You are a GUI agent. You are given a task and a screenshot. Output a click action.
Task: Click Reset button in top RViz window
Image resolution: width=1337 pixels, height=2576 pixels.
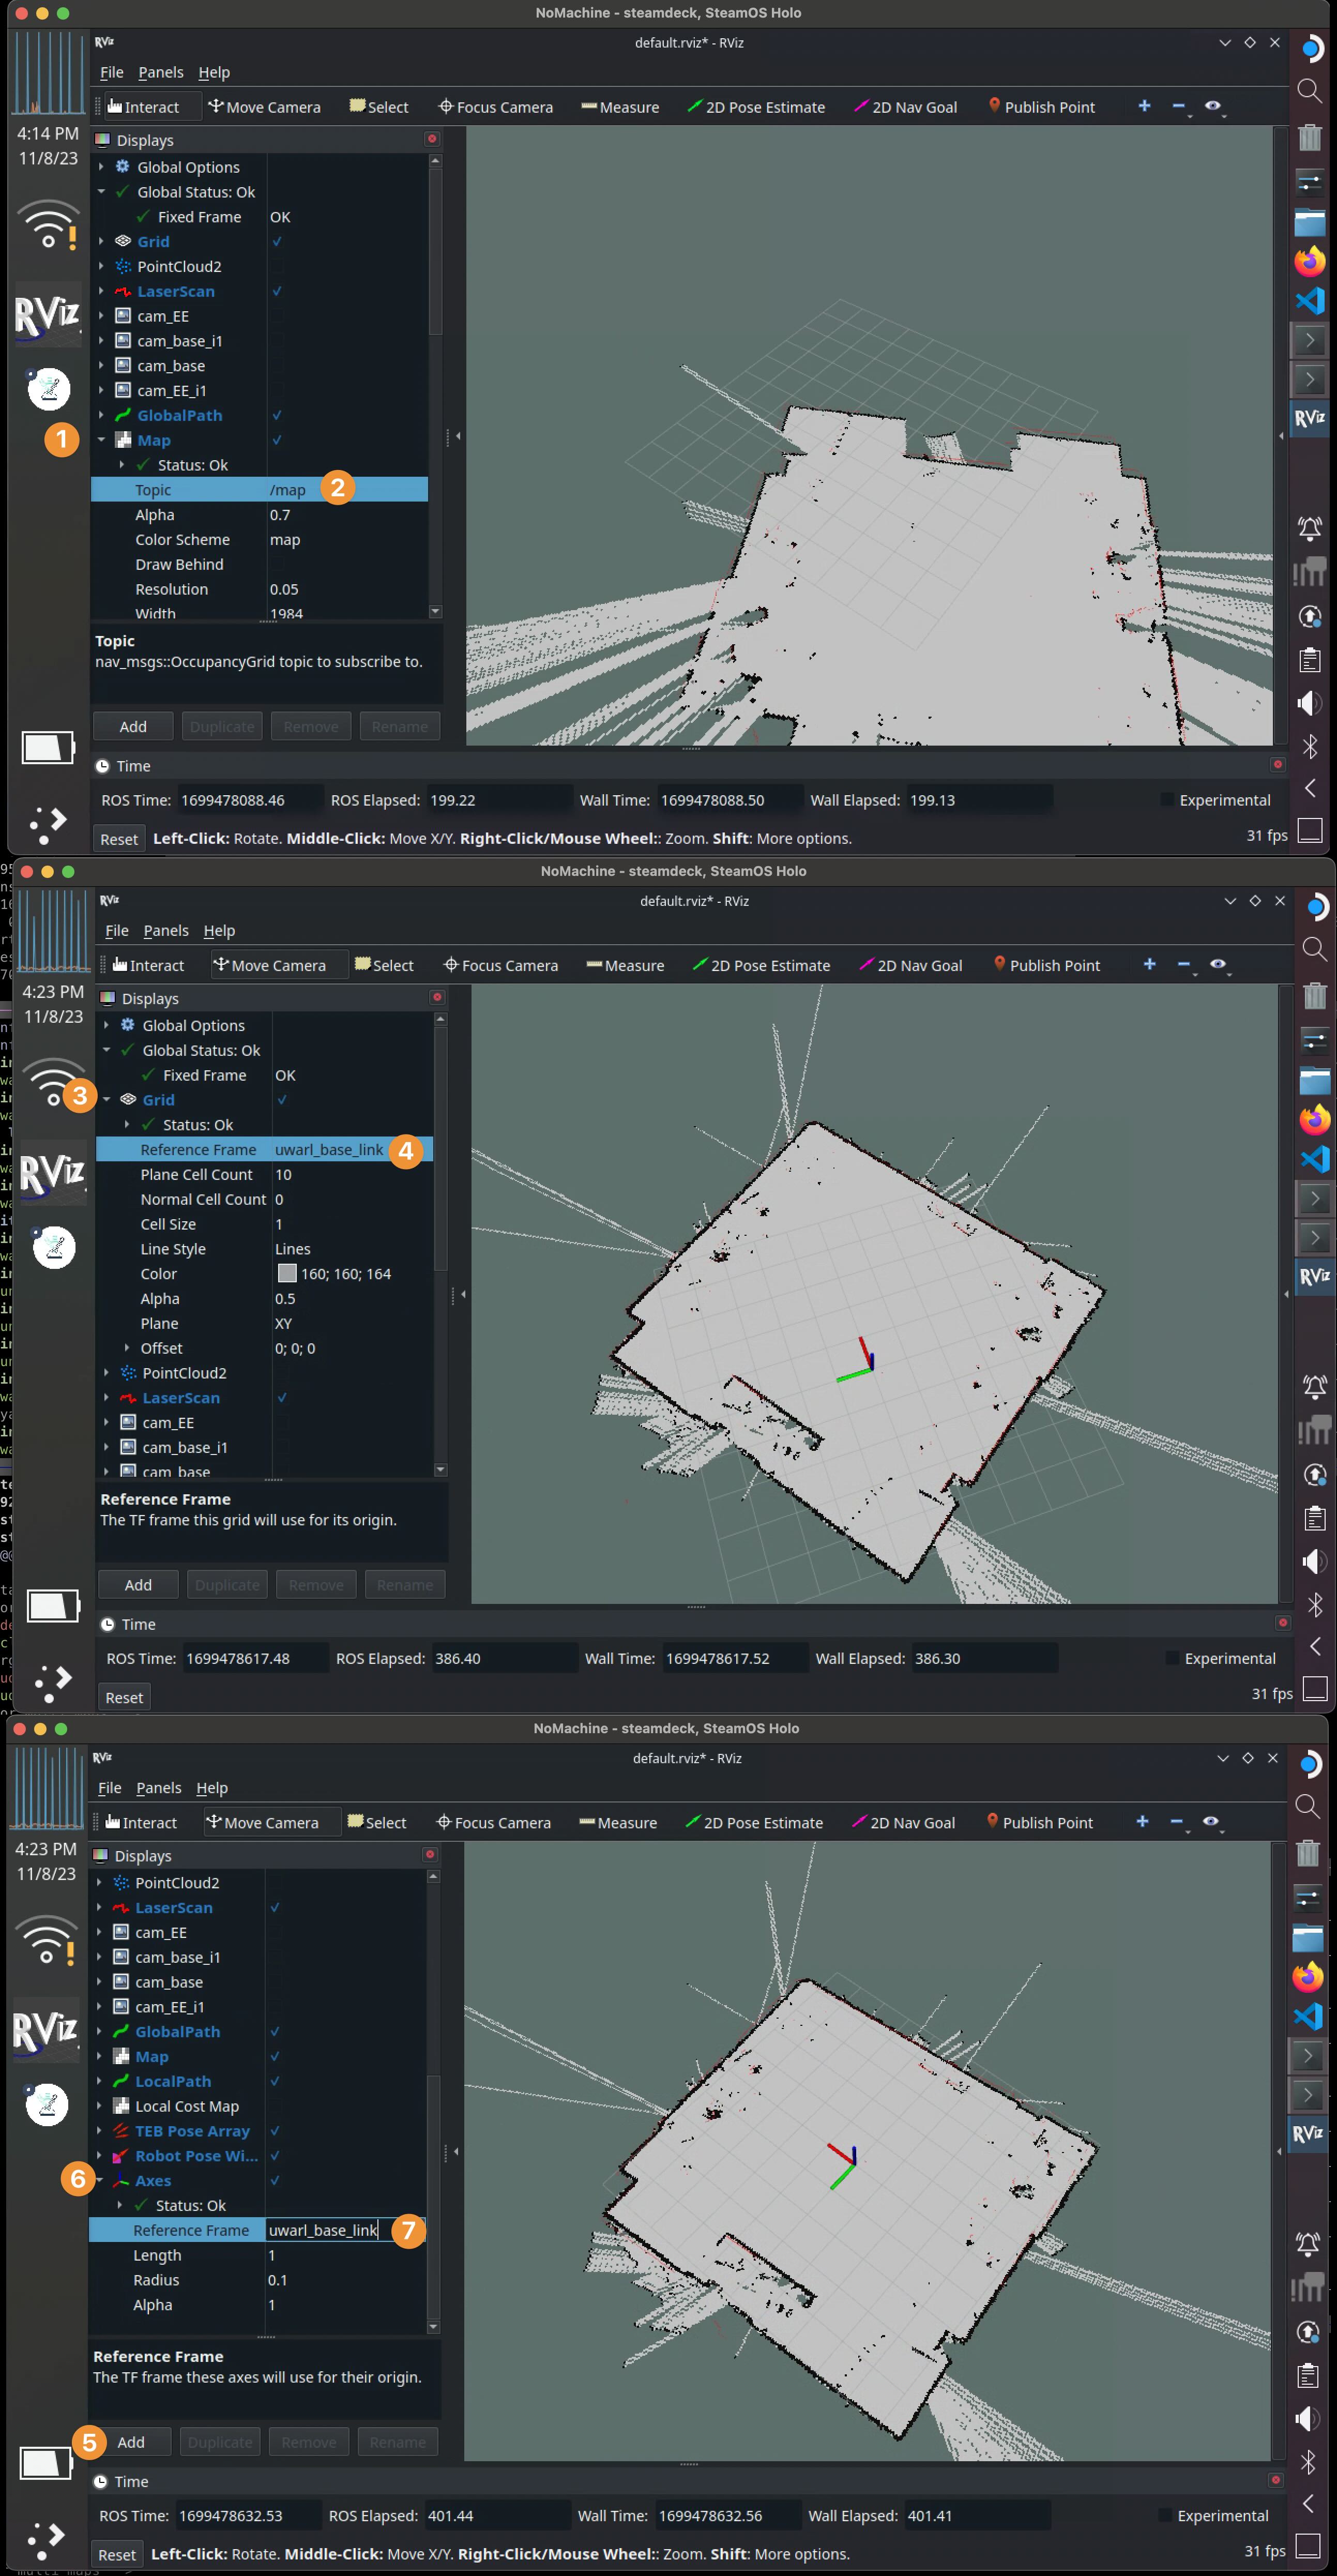tap(119, 839)
